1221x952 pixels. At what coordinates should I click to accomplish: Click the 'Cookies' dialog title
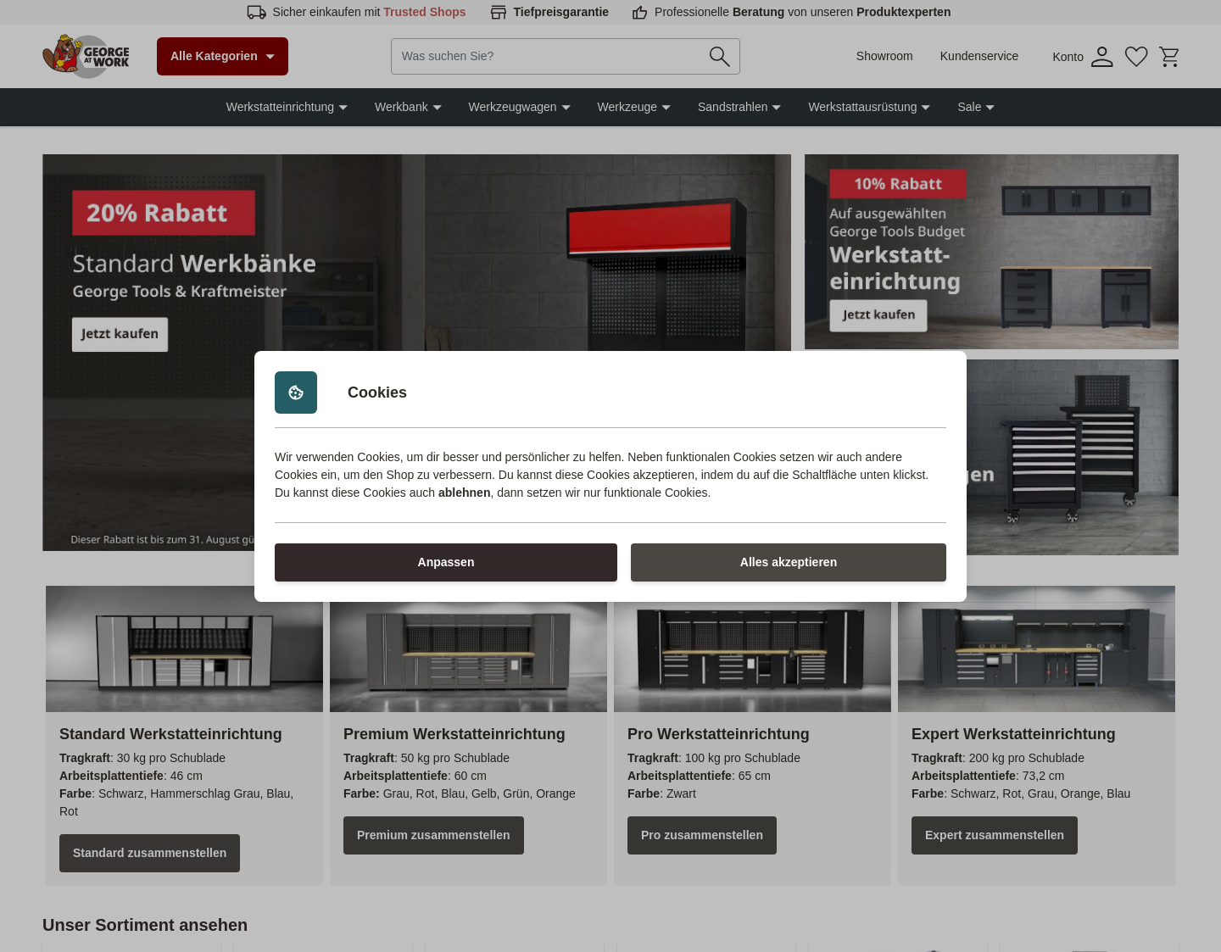(377, 392)
